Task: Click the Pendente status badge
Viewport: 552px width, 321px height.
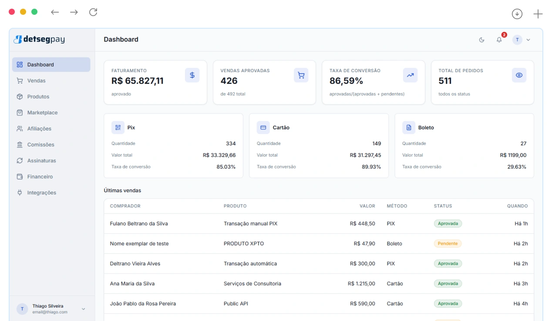Action: pos(448,244)
